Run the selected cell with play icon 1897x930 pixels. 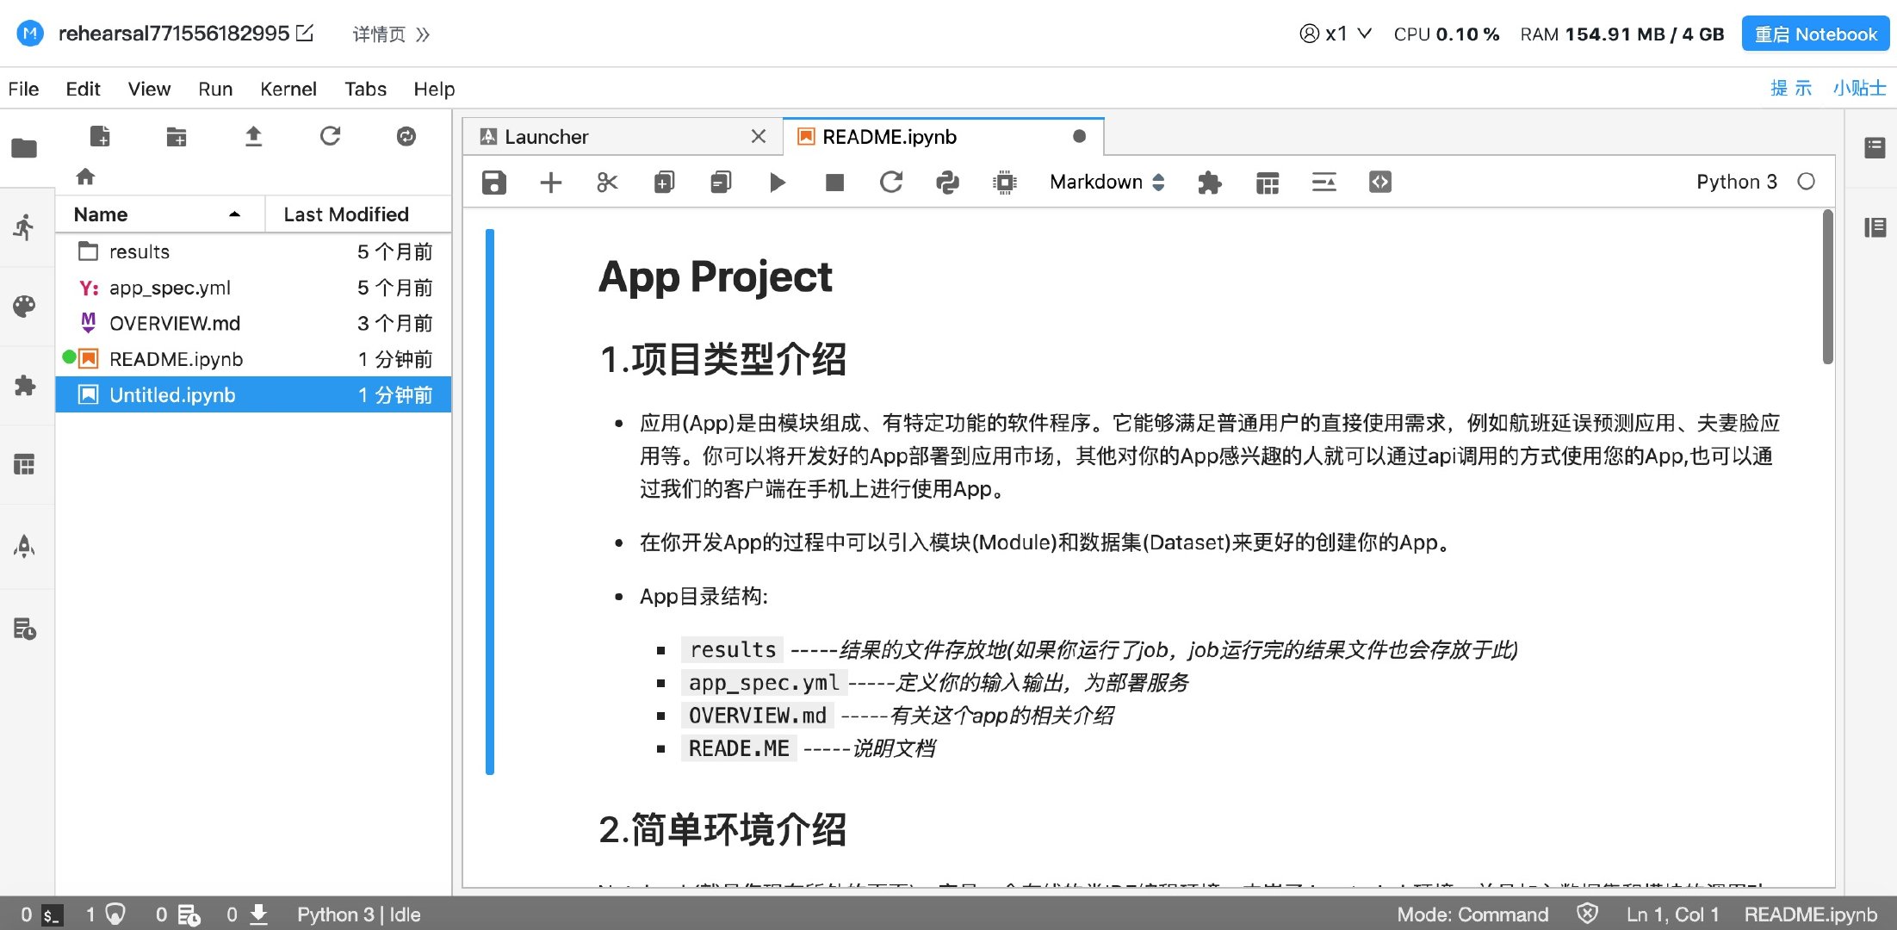777,183
